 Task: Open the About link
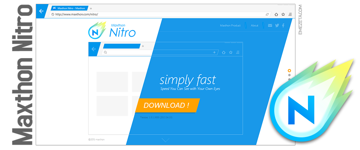click(255, 26)
